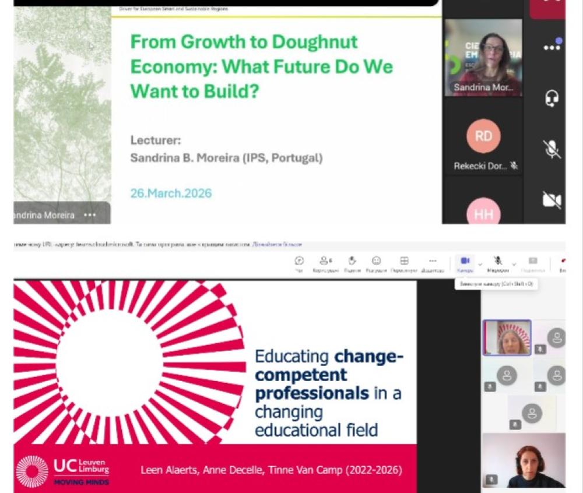Click the learn more link in notification bar
Viewport: 583px width, 493px height.
278,245
